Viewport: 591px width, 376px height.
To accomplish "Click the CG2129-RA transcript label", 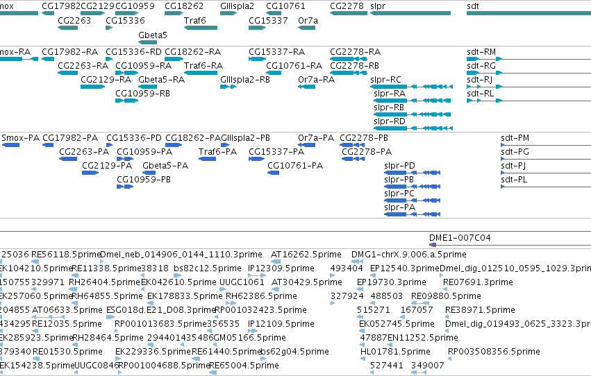I will pos(106,79).
